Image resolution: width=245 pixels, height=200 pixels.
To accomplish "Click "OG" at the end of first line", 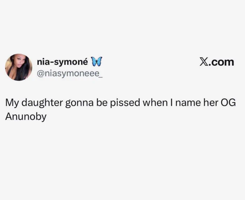I will (x=228, y=103).
